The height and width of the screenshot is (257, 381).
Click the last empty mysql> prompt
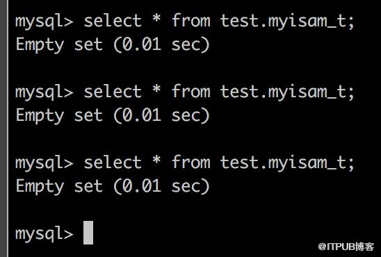(x=44, y=234)
